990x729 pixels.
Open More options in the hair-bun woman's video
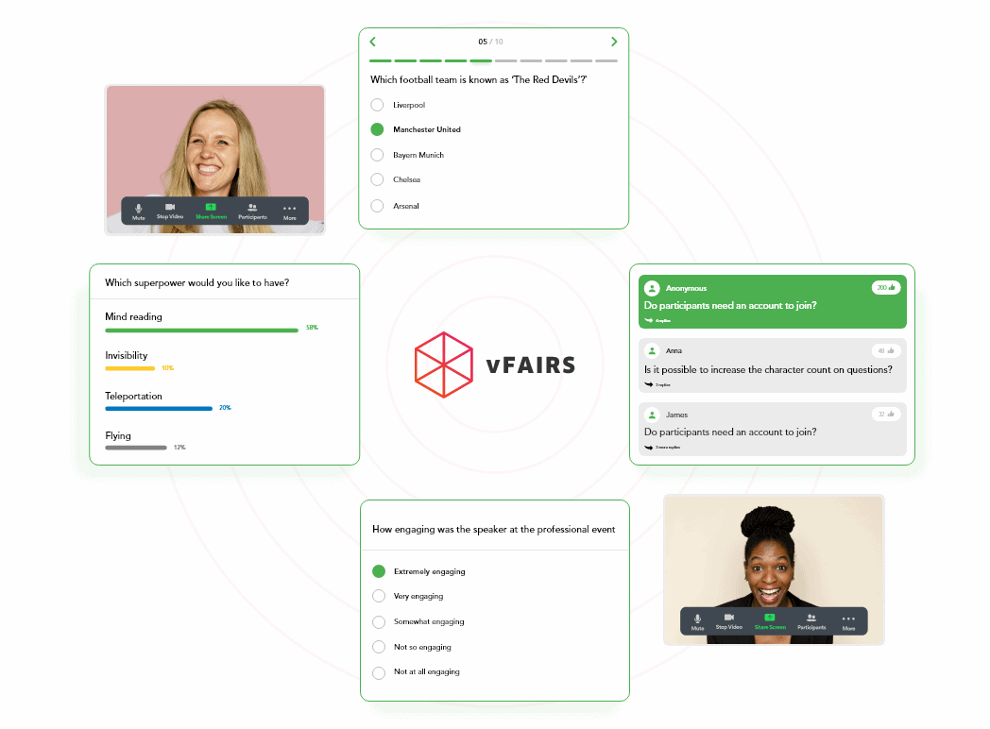pyautogui.click(x=849, y=623)
